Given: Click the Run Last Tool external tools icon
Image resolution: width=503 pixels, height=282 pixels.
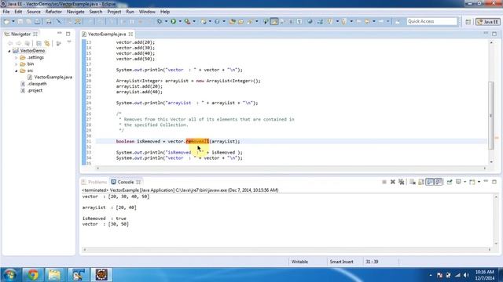Looking at the screenshot, I should coord(187,21).
